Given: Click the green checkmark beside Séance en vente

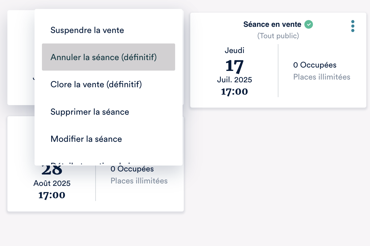Looking at the screenshot, I should click(x=309, y=24).
